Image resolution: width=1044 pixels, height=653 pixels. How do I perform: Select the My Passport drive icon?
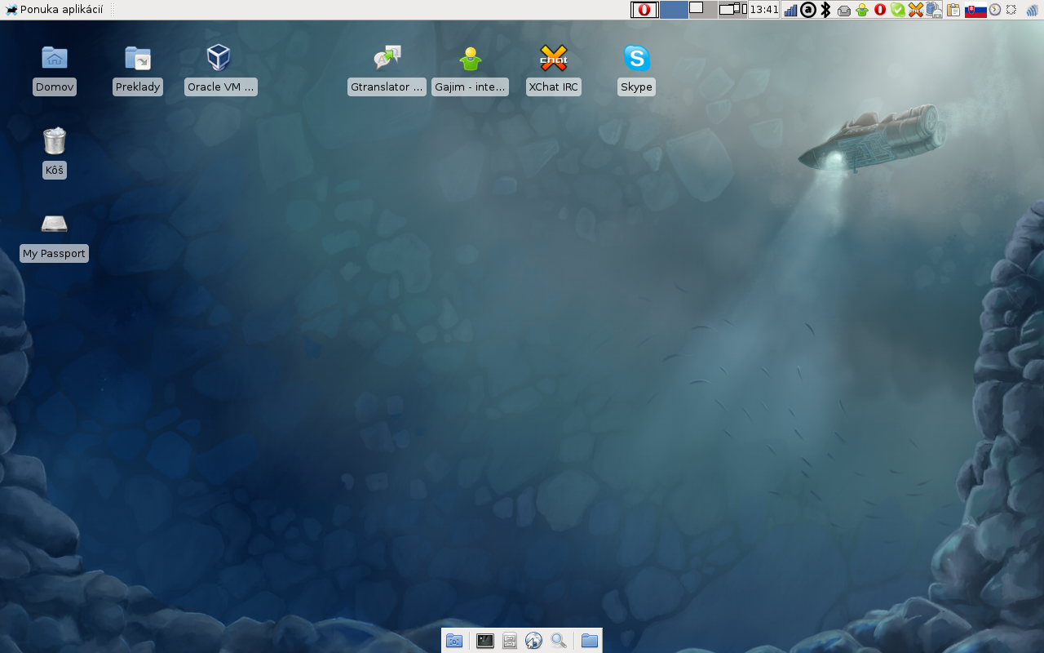pyautogui.click(x=55, y=224)
